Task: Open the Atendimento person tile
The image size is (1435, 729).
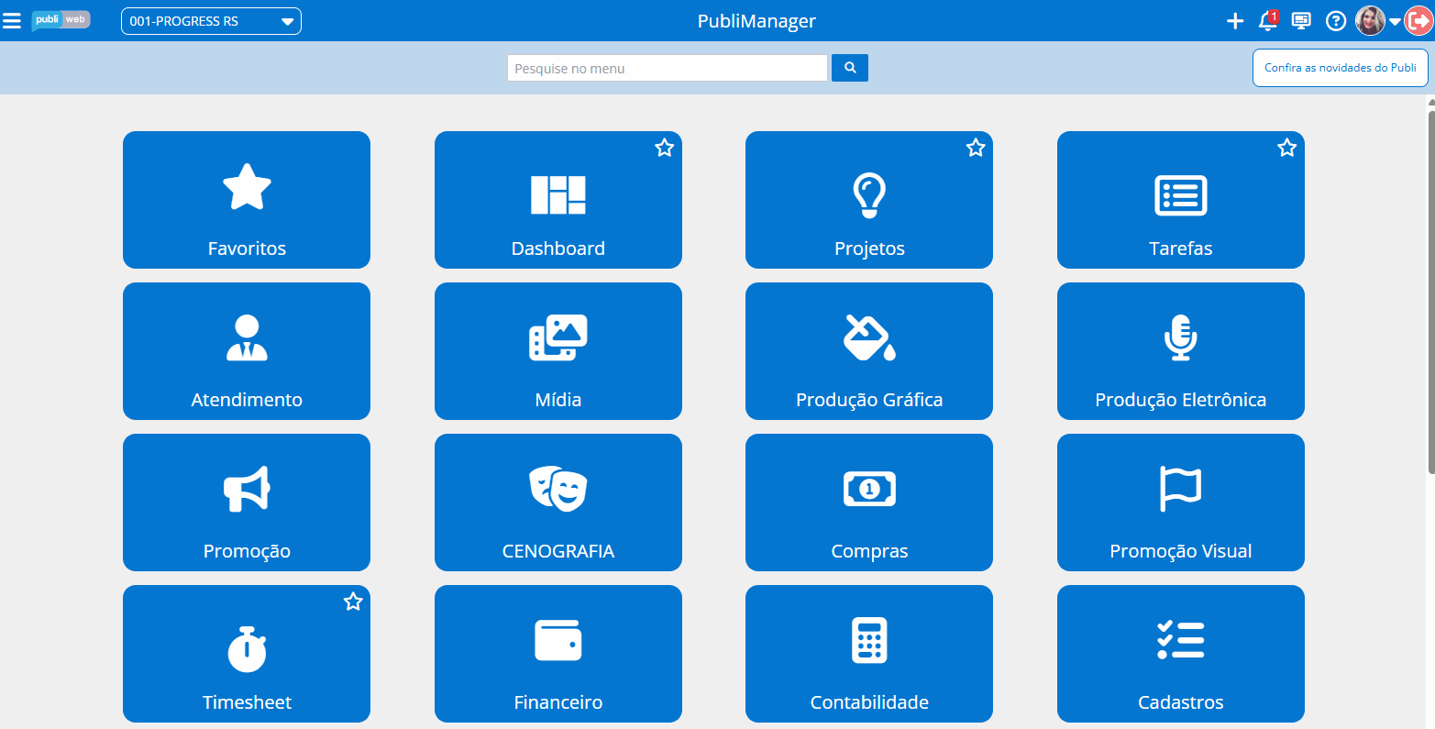Action: click(x=247, y=351)
